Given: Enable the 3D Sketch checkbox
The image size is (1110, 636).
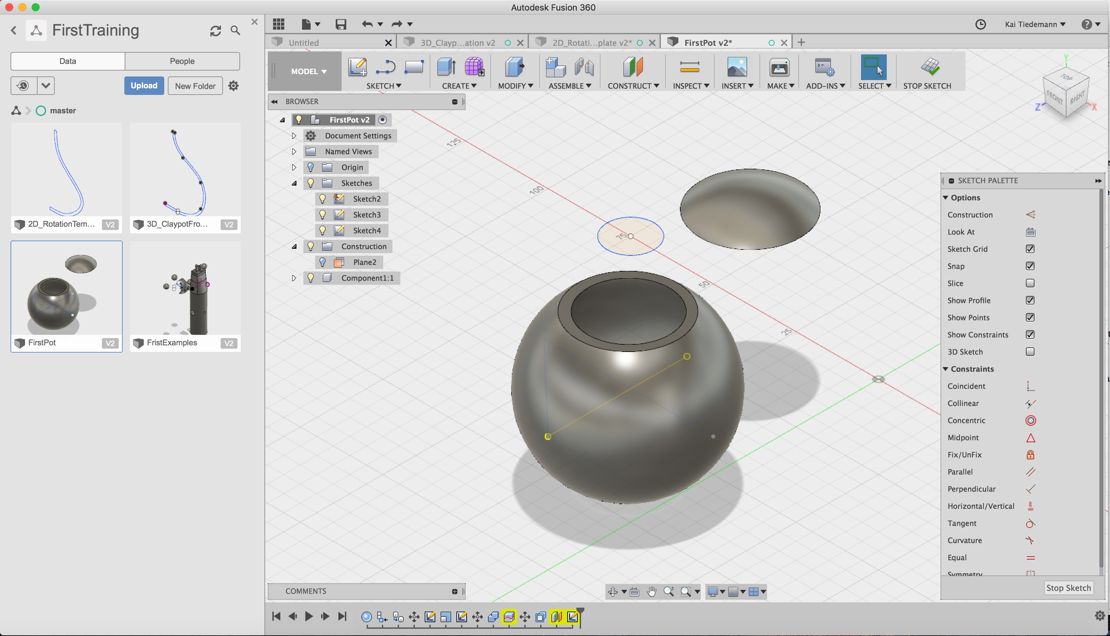Looking at the screenshot, I should tap(1030, 352).
